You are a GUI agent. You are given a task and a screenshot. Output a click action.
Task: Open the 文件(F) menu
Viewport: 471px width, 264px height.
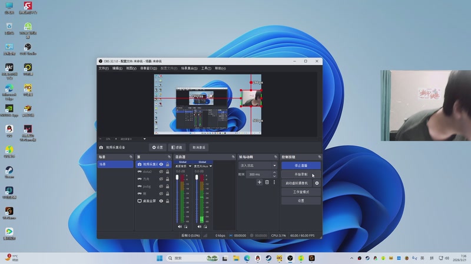pos(103,68)
